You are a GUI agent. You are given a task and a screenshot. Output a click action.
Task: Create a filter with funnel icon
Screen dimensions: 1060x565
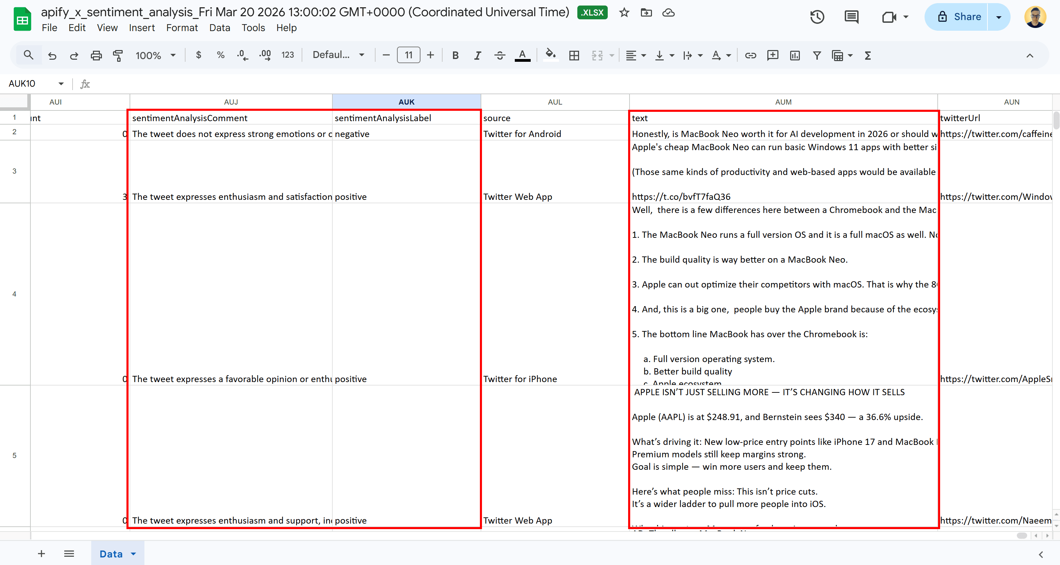coord(817,56)
